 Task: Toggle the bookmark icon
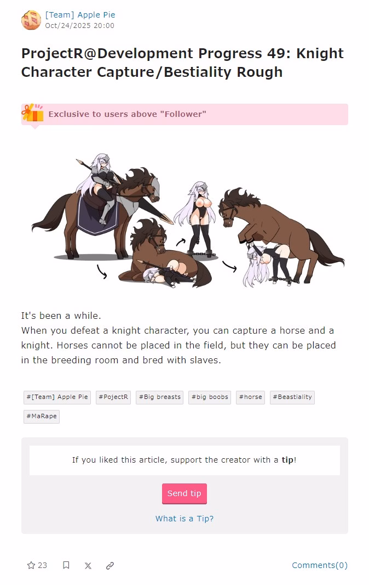pos(66,565)
